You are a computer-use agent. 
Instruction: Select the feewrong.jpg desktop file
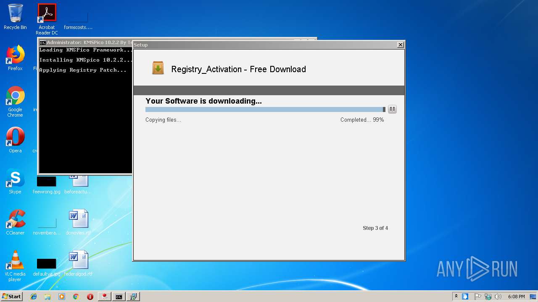coord(47,185)
